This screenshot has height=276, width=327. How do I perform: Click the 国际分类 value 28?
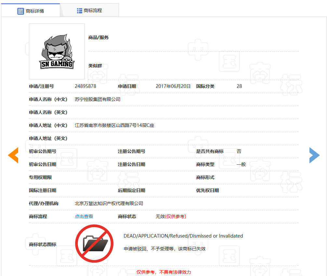click(239, 86)
